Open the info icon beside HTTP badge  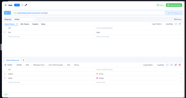pyautogui.click(x=22, y=5)
